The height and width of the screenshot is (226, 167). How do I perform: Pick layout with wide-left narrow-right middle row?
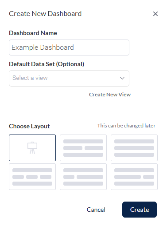point(134,177)
